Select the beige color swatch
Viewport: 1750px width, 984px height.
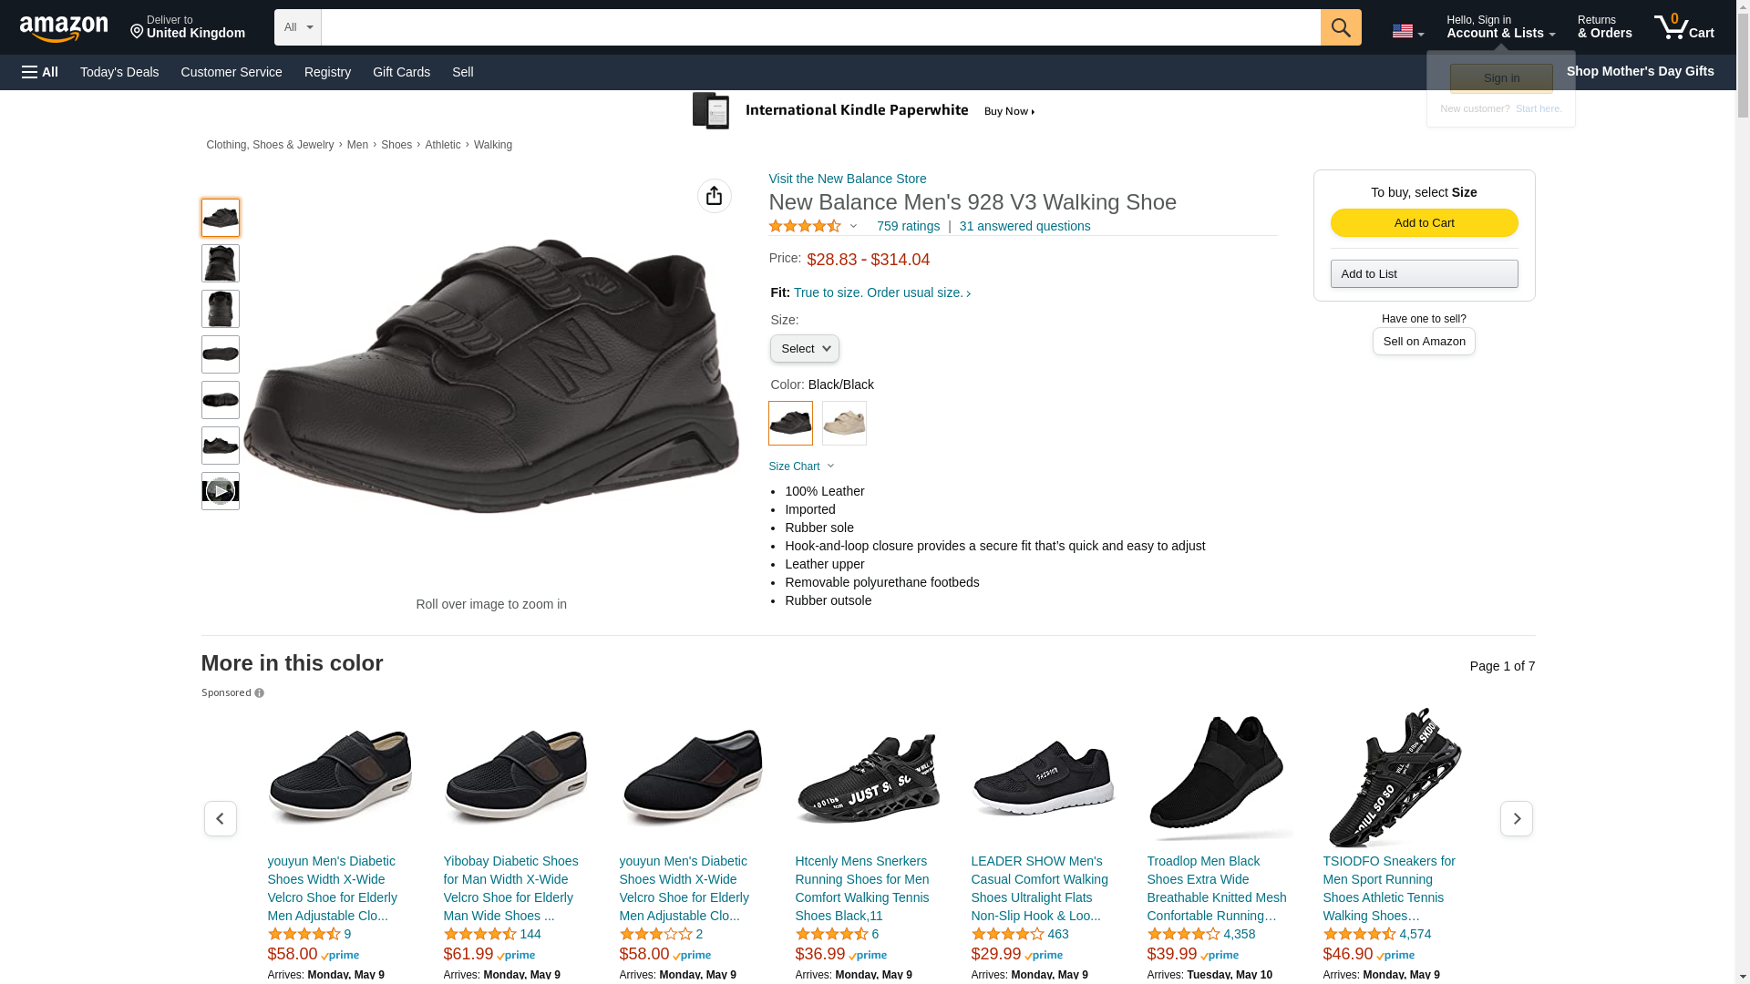pyautogui.click(x=844, y=424)
